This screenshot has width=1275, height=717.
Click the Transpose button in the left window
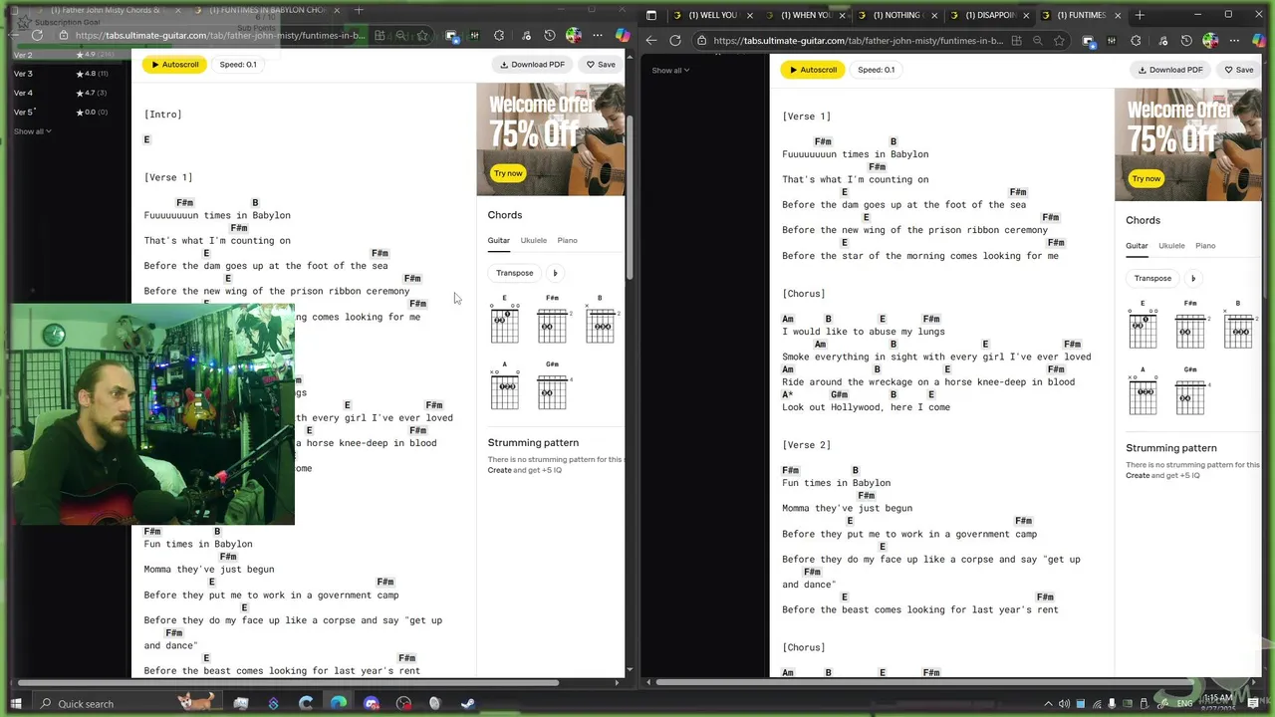coord(515,273)
